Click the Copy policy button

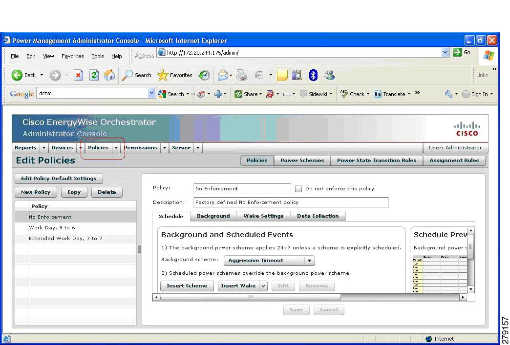coord(74,192)
